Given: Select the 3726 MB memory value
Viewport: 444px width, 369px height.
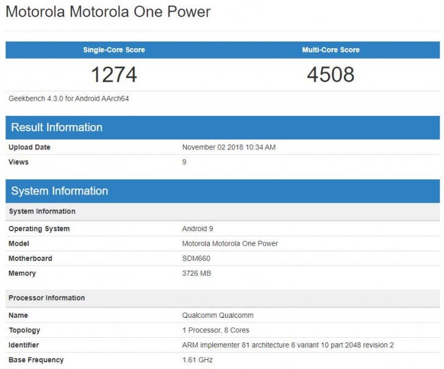Looking at the screenshot, I should pos(196,273).
